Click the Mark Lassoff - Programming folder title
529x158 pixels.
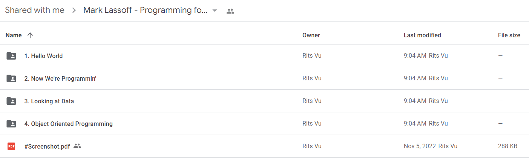[x=146, y=10]
